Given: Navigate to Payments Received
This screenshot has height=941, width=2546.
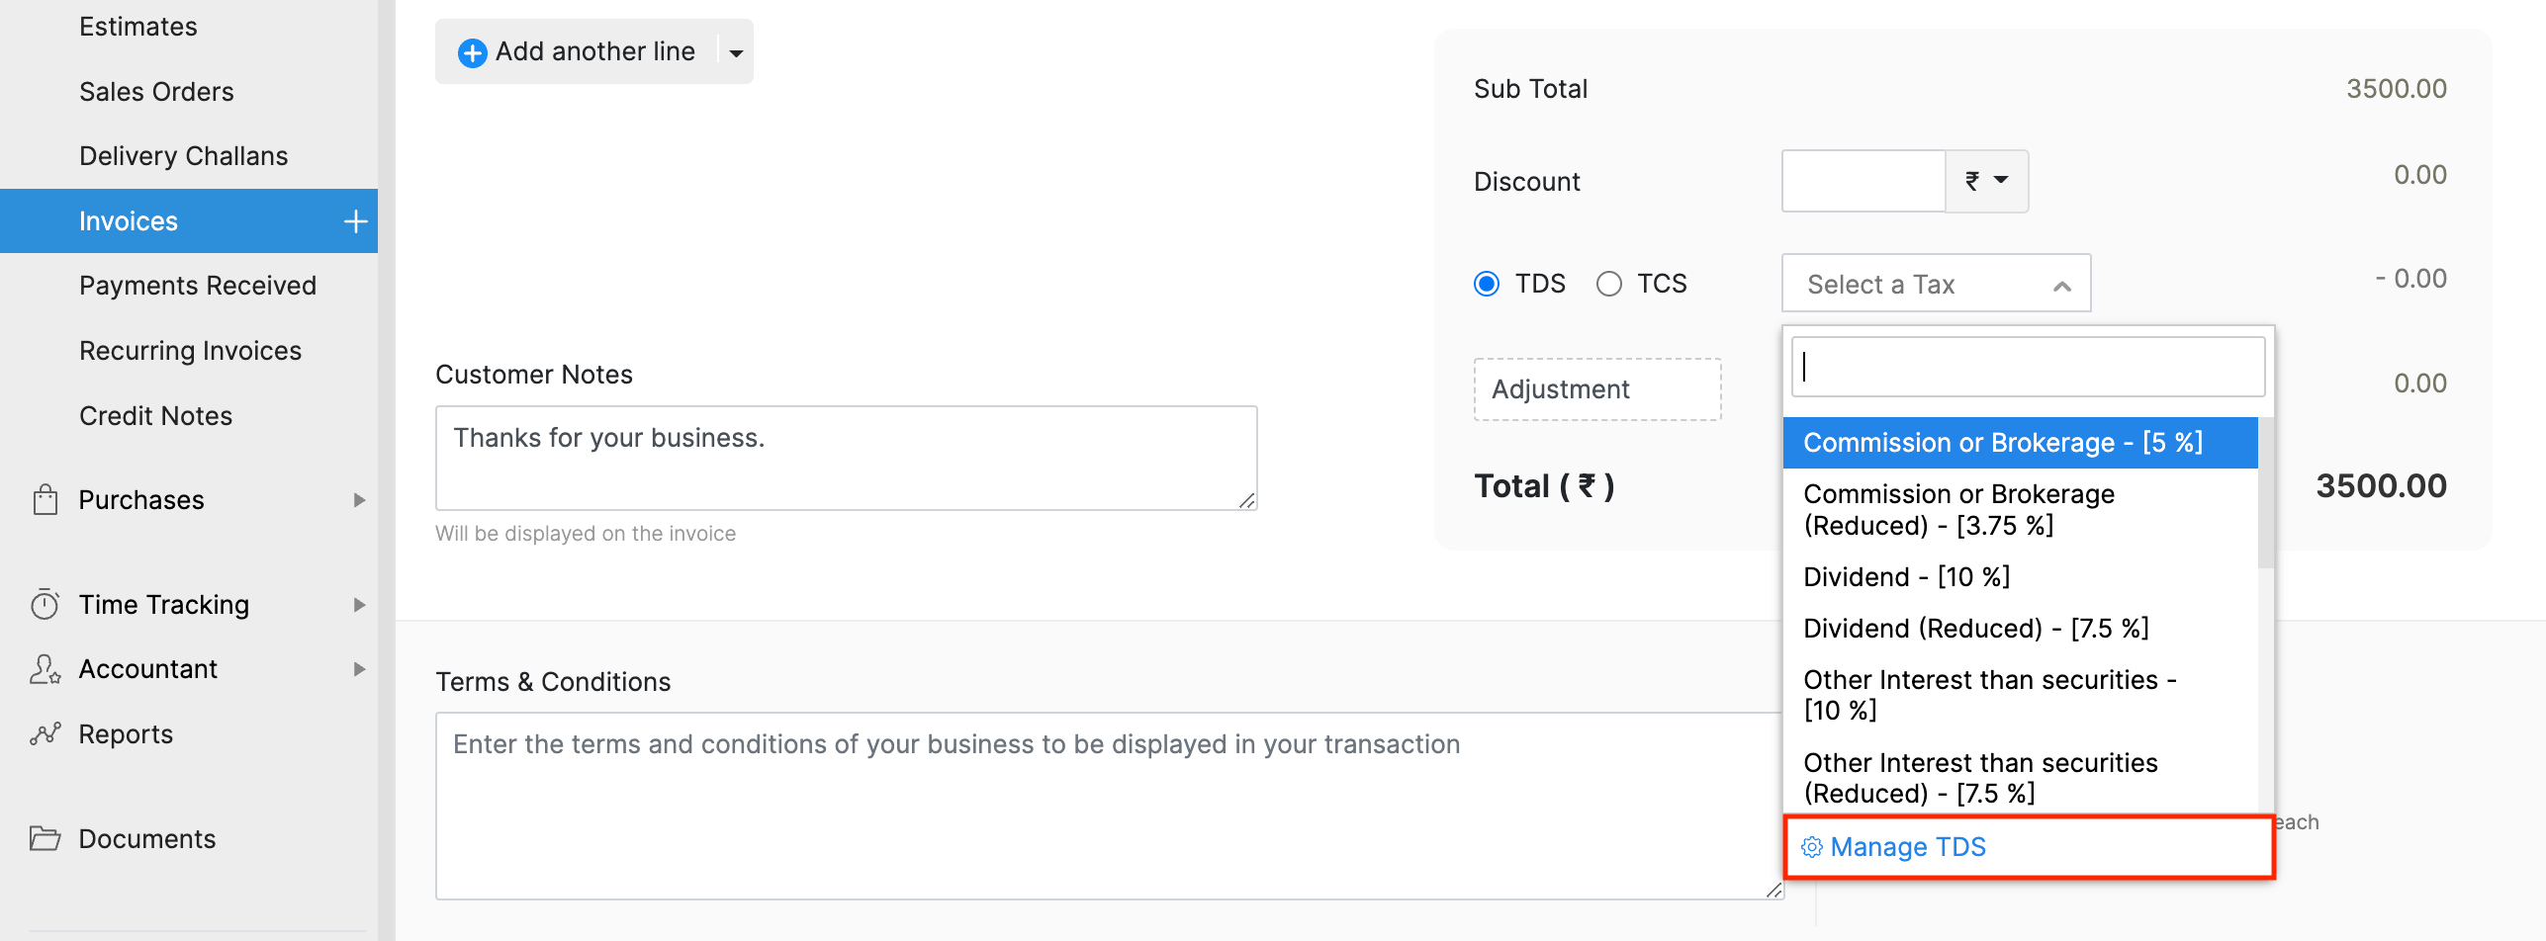Looking at the screenshot, I should [197, 285].
